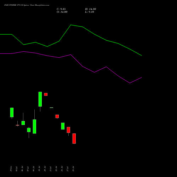Click the green candle above 24 Jul
Image resolution: width=177 pixels, height=177 pixels.
(x=63, y=126)
